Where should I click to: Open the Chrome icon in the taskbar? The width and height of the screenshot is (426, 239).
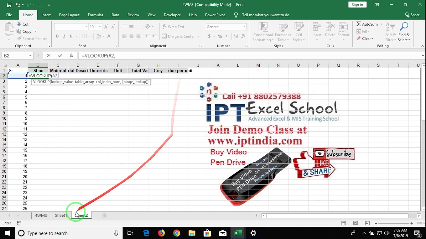176,233
